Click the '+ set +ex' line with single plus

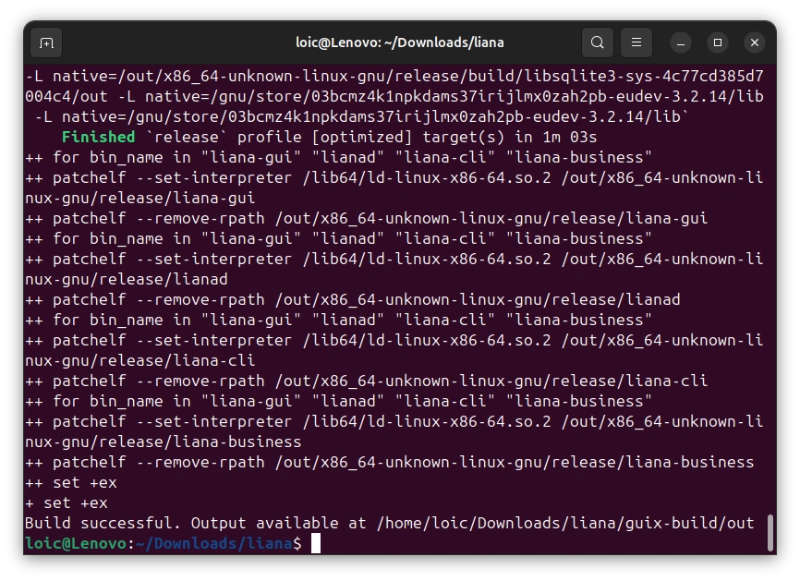(x=67, y=503)
